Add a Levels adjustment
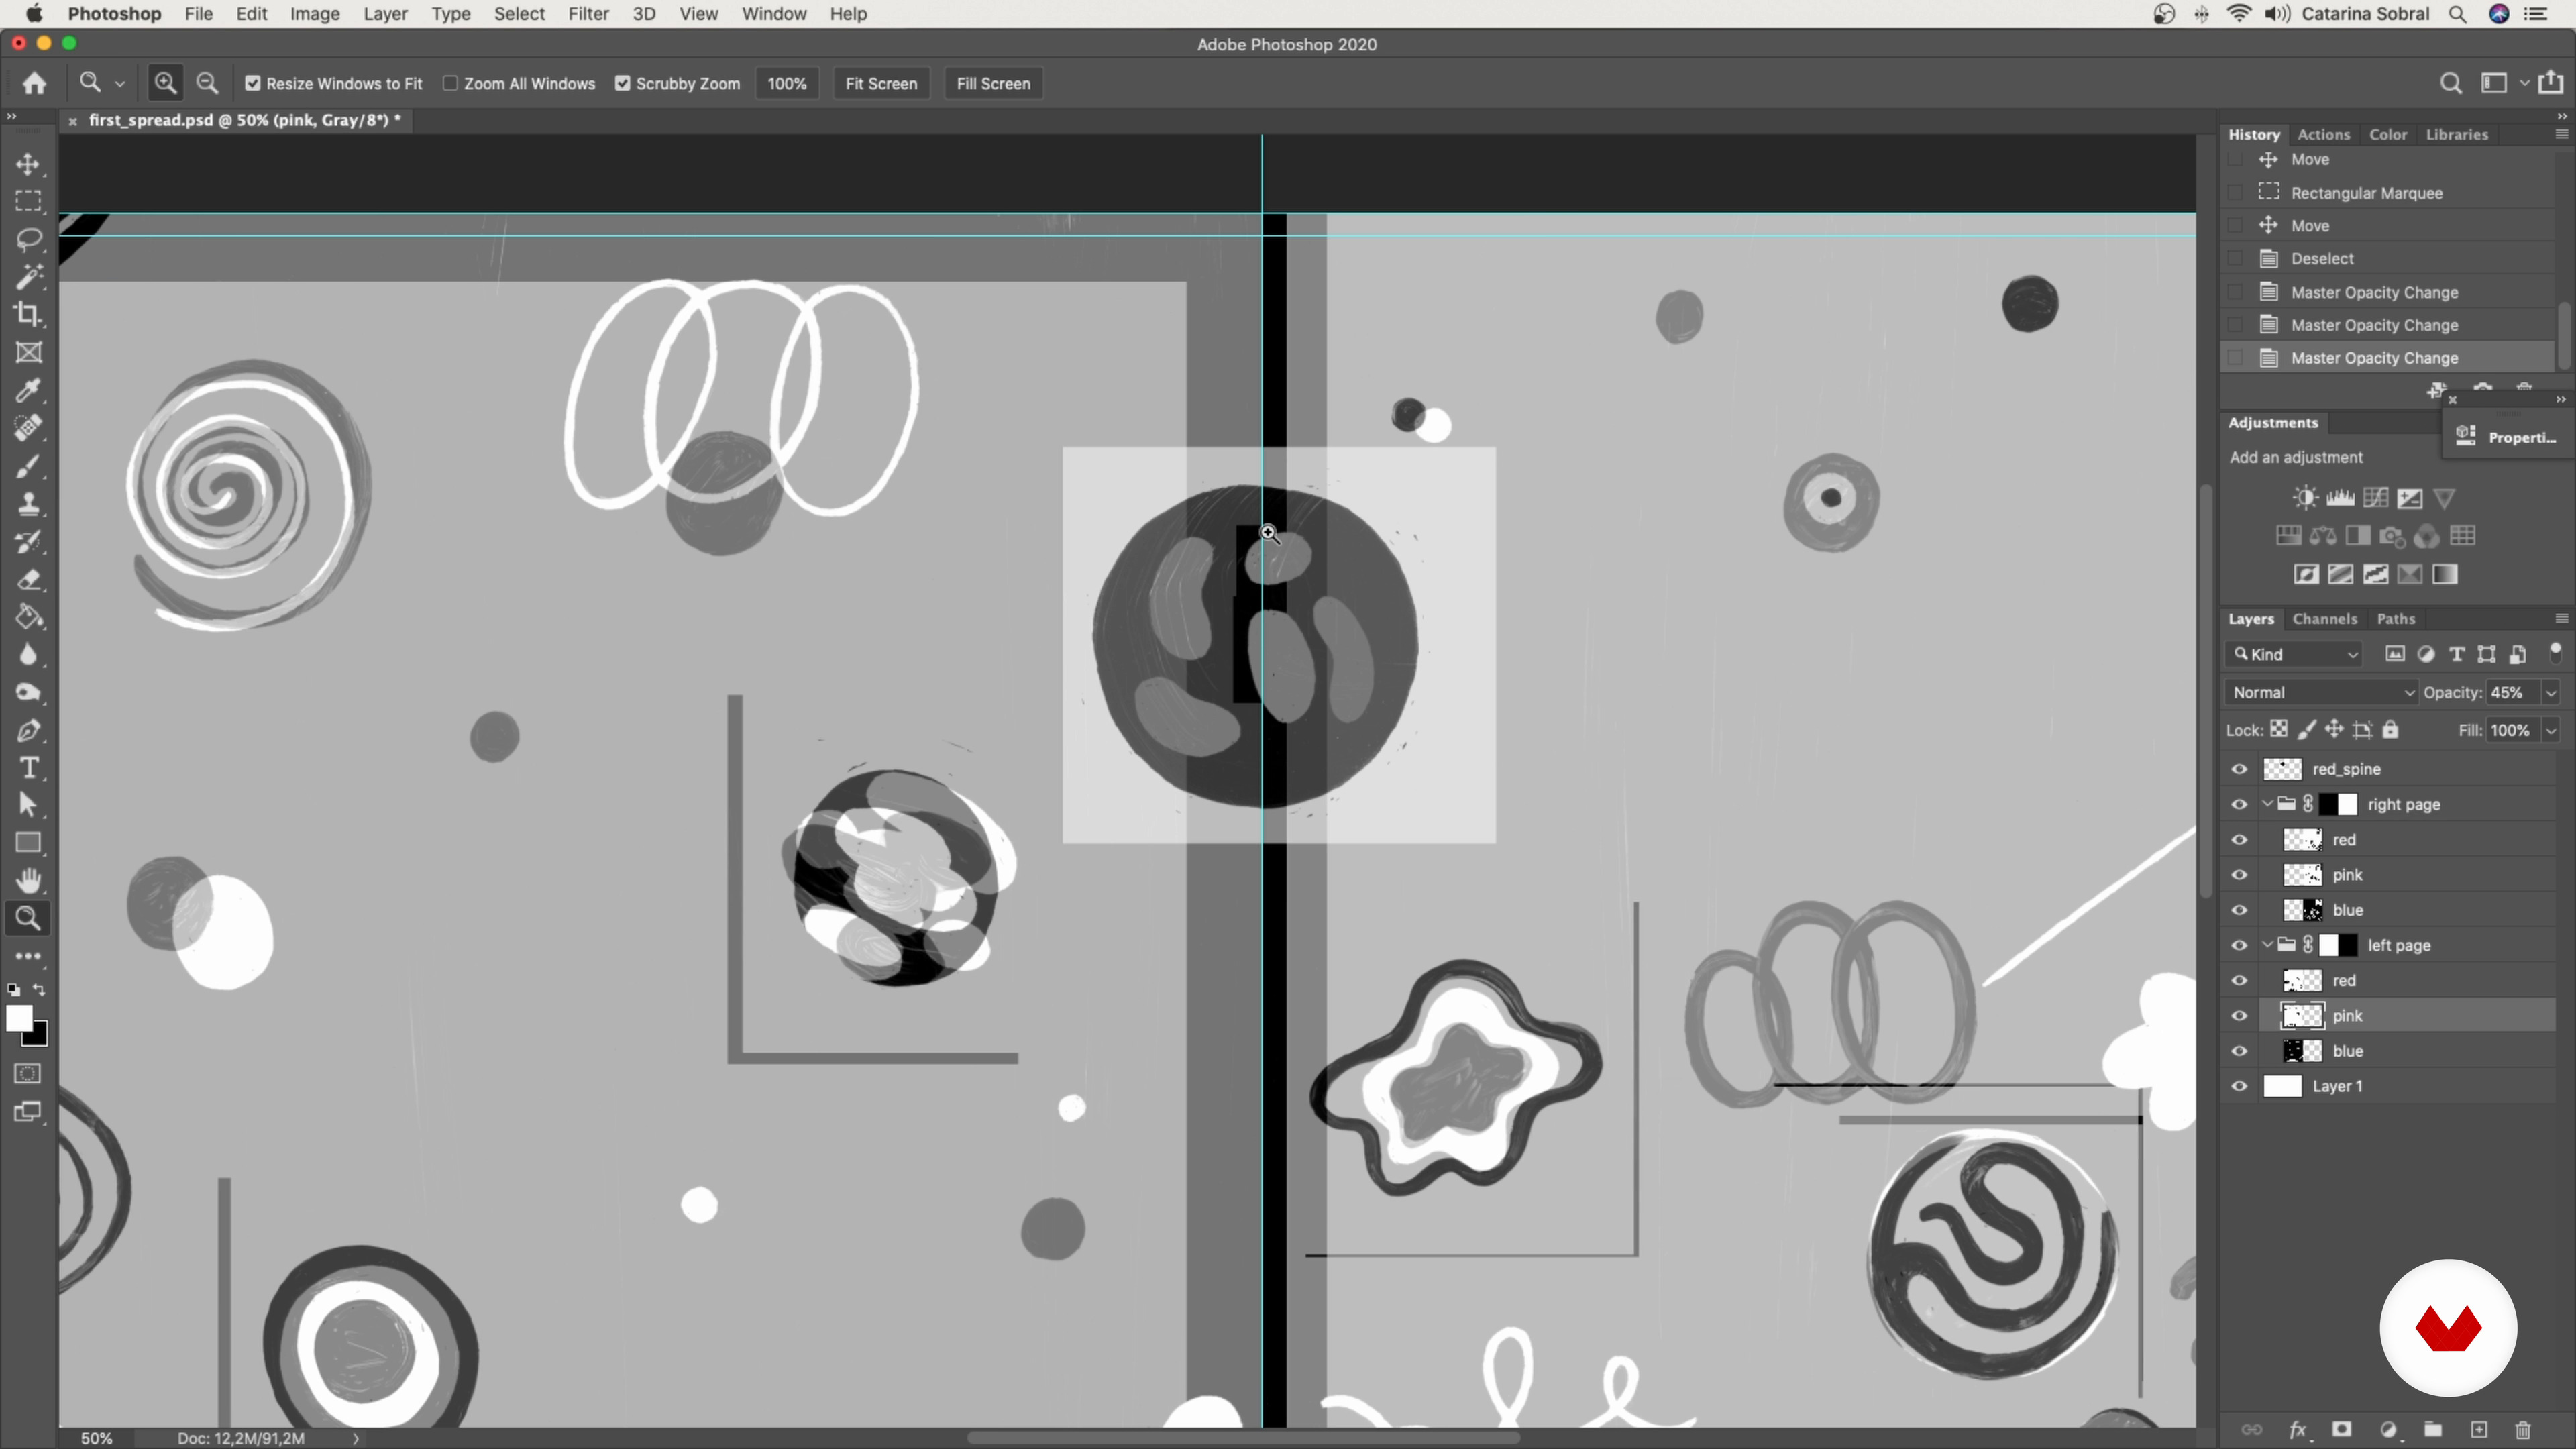The height and width of the screenshot is (1449, 2576). coord(2340,498)
